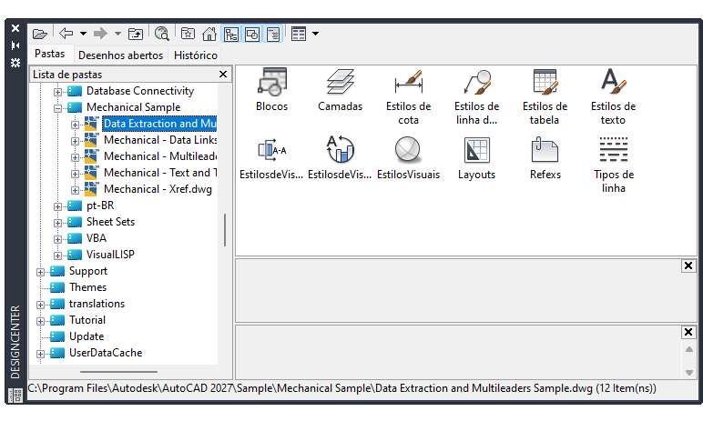Image resolution: width=703 pixels, height=421 pixels.
Task: Select Mechanical - Xref.dwg in tree
Action: pyautogui.click(x=158, y=189)
